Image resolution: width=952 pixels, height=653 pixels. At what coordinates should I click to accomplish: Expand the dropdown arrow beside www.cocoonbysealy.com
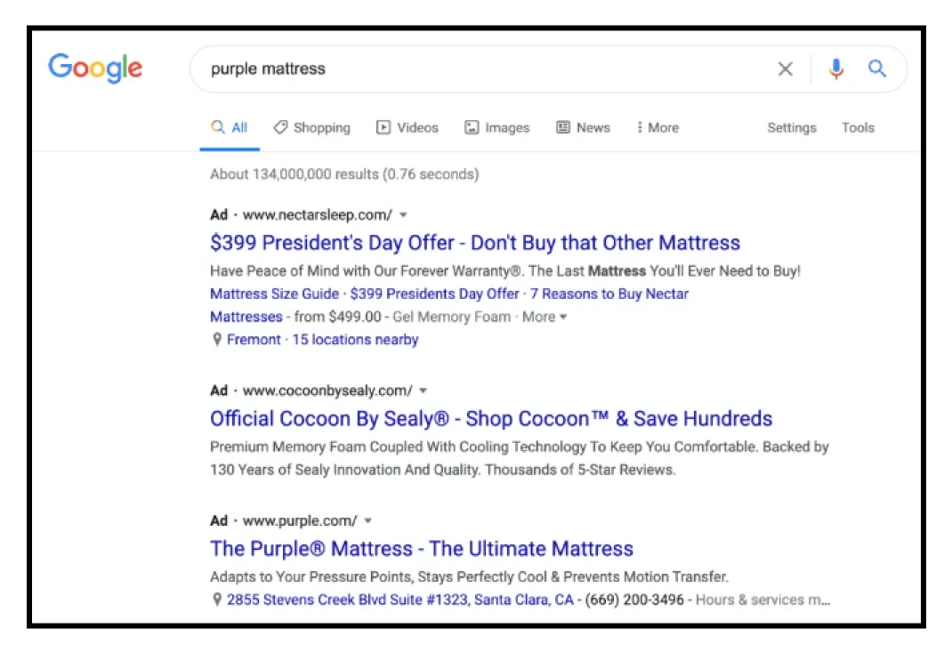pos(424,391)
